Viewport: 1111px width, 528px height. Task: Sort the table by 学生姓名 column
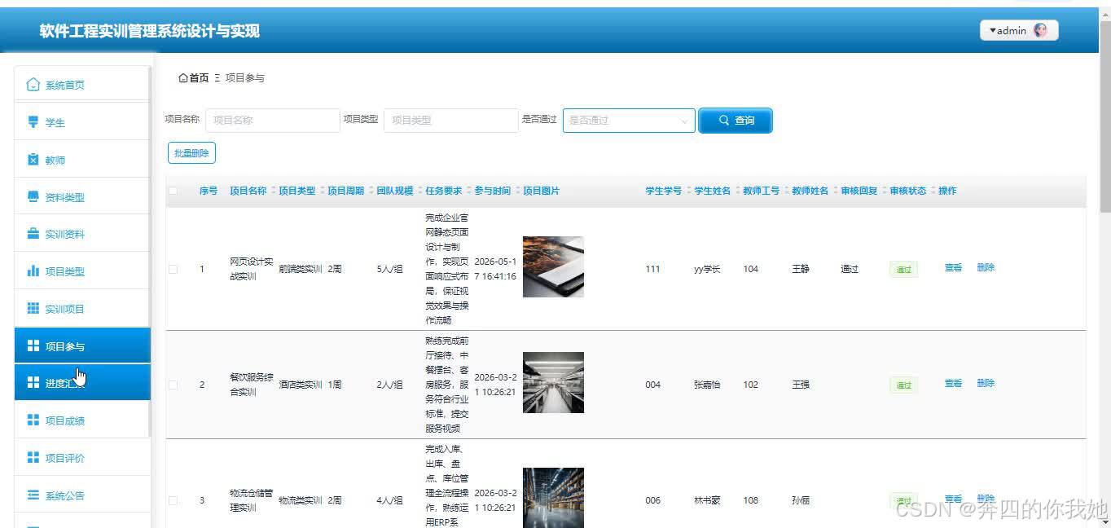738,191
